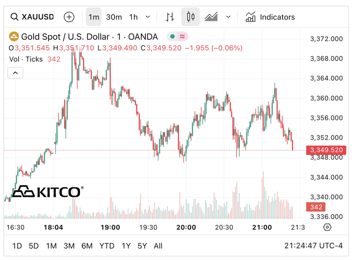The width and height of the screenshot is (352, 260).
Task: Click the open value O 3,351.545
Action: [29, 48]
